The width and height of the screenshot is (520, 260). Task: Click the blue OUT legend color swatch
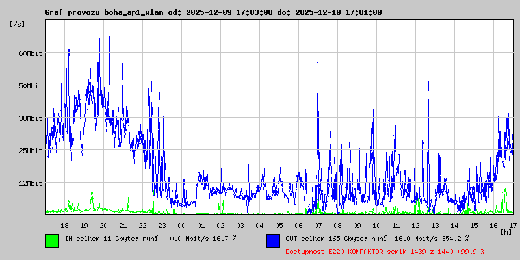point(273,240)
